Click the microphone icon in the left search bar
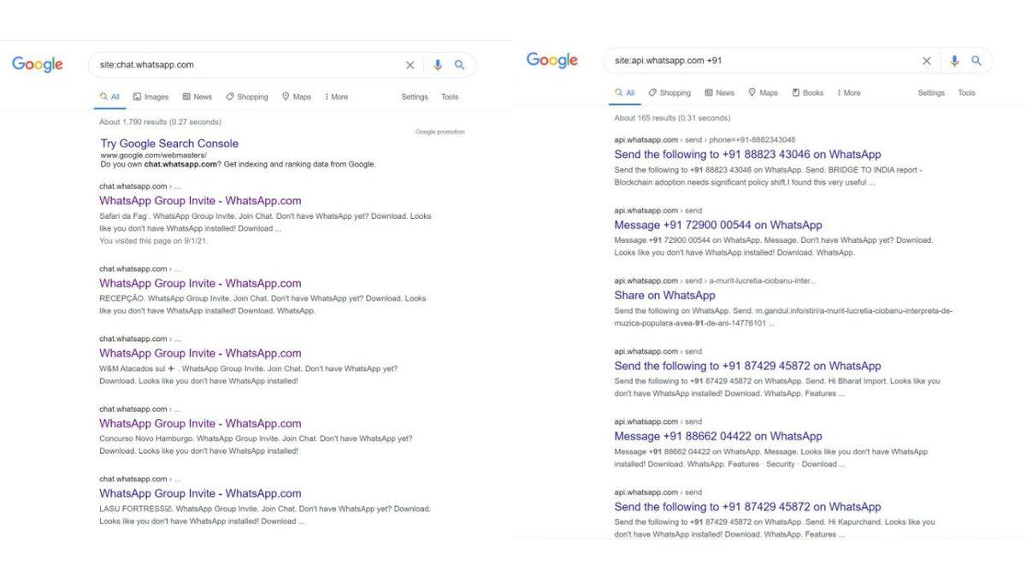The image size is (1026, 577). 437,64
